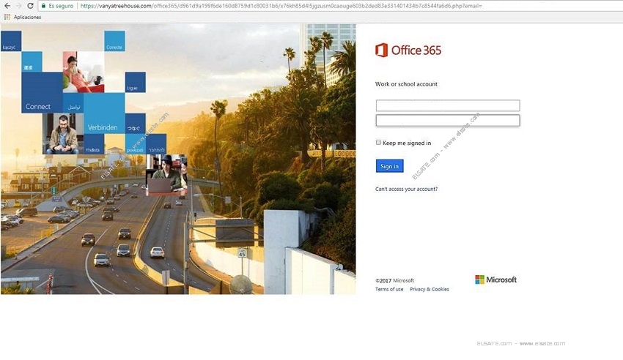Click the green padlock security icon
This screenshot has width=623, height=360.
pyautogui.click(x=43, y=6)
